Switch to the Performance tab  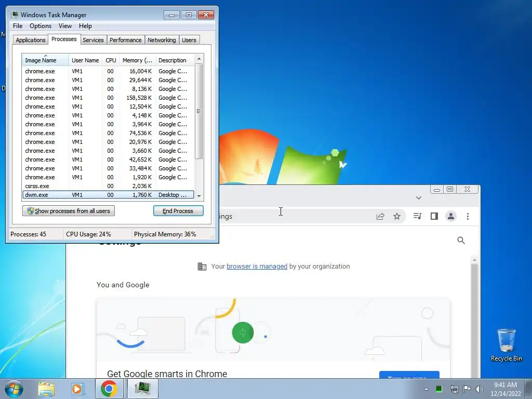coord(125,40)
